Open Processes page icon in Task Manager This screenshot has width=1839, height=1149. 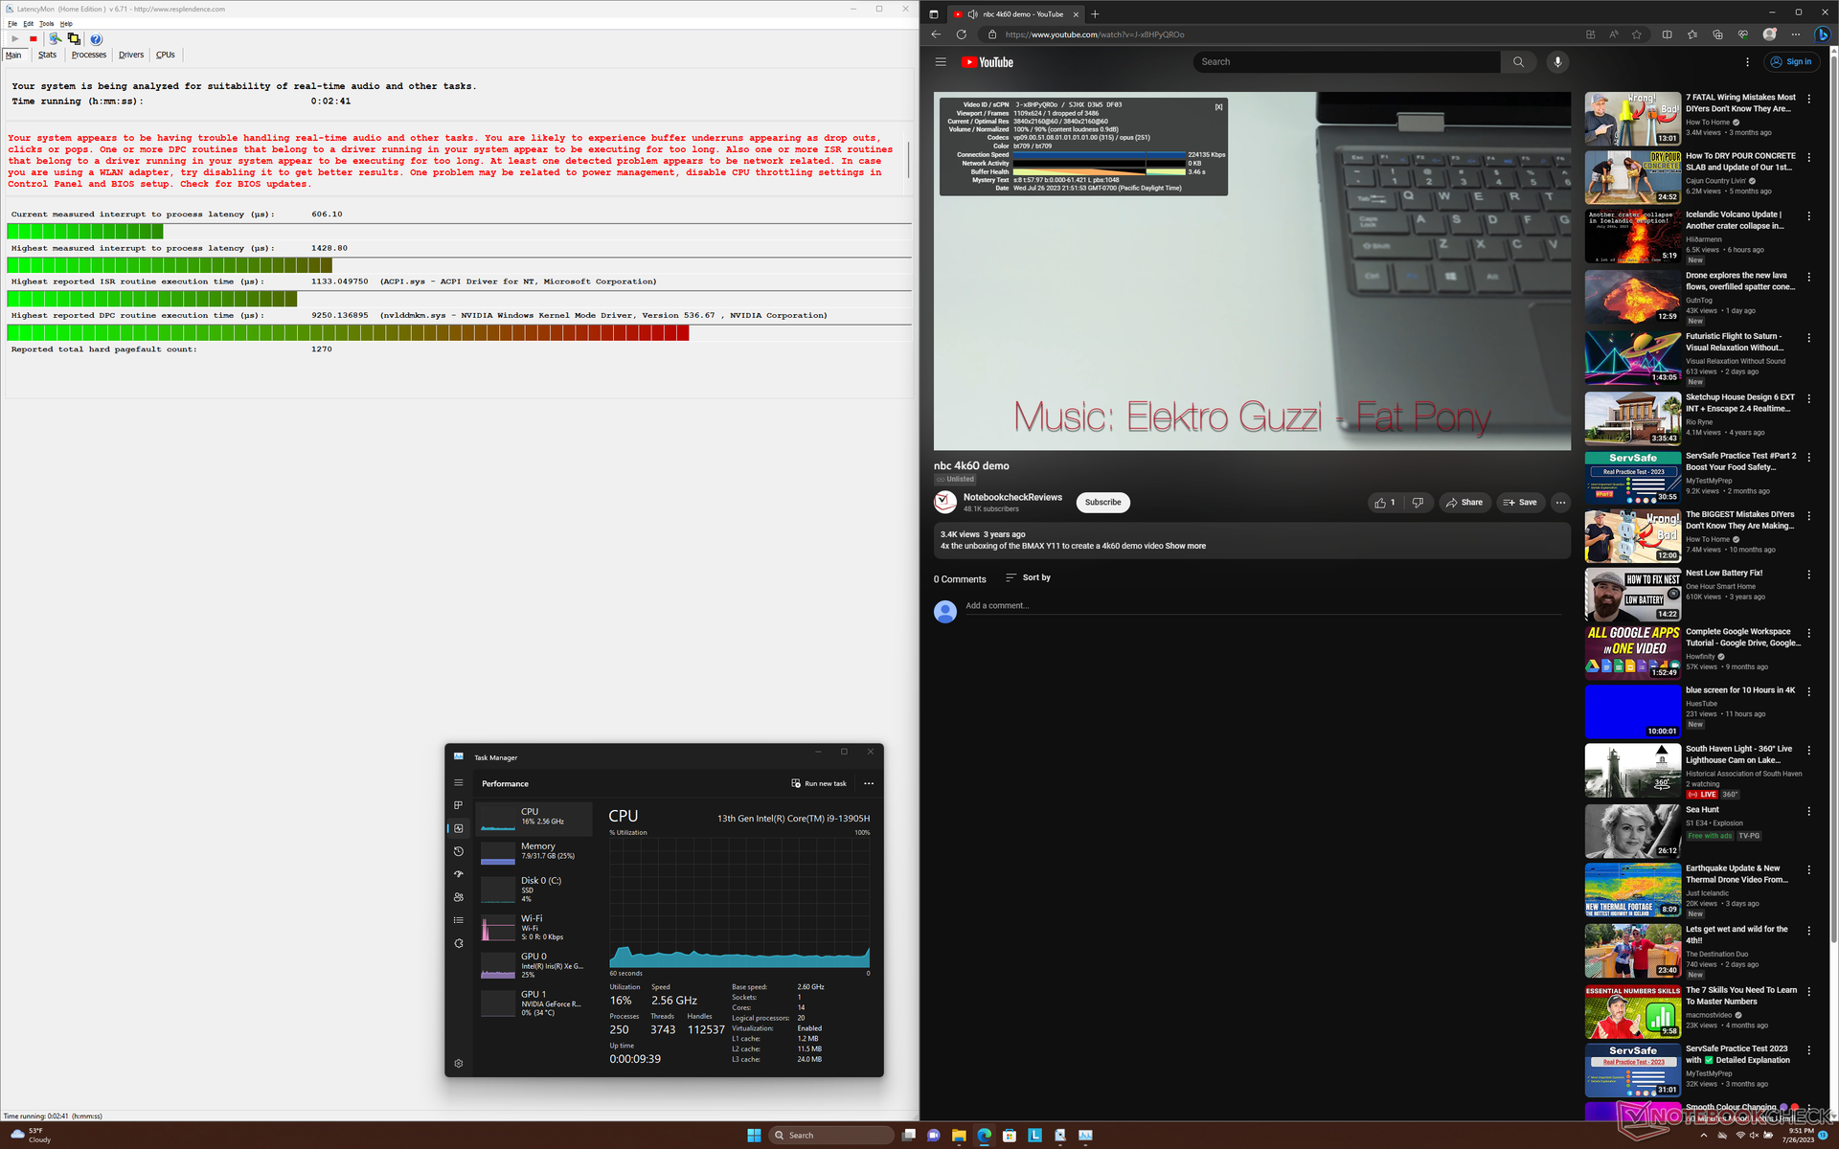pos(458,805)
